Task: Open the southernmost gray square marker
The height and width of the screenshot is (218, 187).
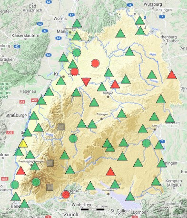Action: (x=50, y=187)
